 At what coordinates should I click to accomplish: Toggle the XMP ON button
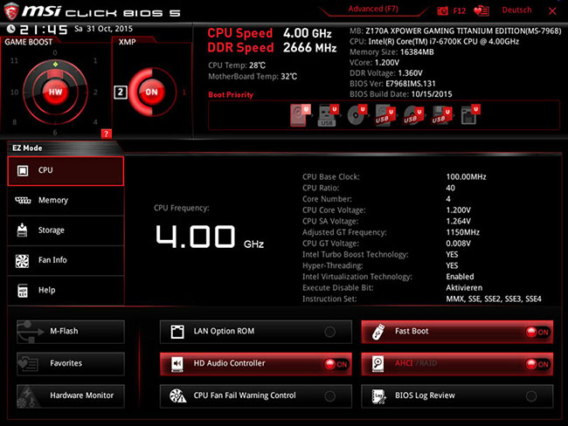[151, 92]
